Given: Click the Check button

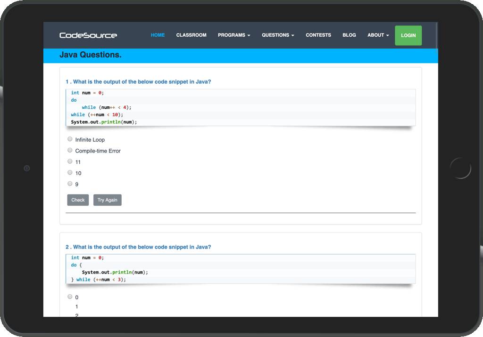Looking at the screenshot, I should pos(78,200).
